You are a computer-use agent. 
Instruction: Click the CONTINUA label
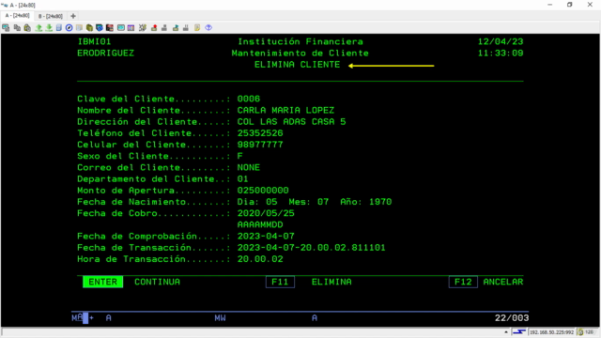click(157, 282)
